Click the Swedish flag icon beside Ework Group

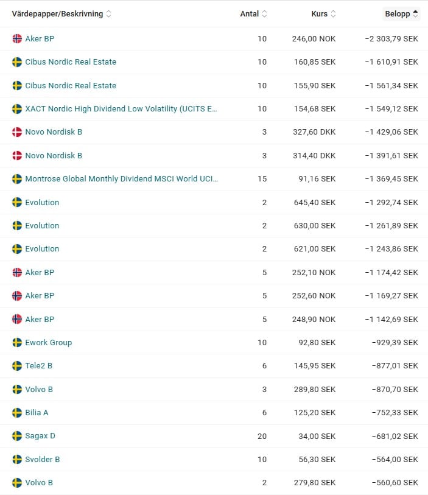point(17,343)
